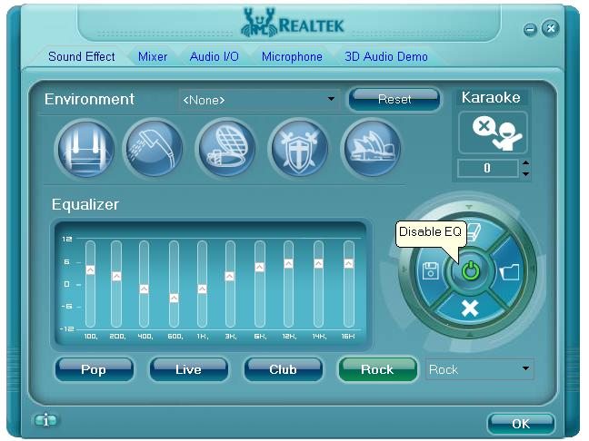The height and width of the screenshot is (441, 589).
Task: Toggle the Karaoke voice cancellation icon
Action: pos(494,133)
